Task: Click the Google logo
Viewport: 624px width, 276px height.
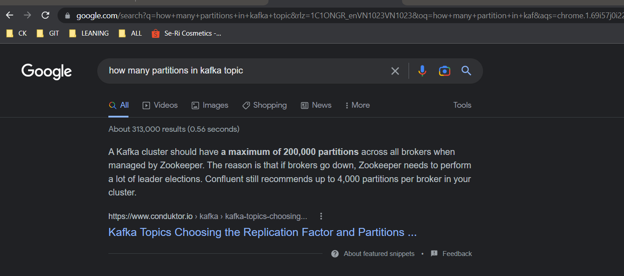Action: click(46, 71)
